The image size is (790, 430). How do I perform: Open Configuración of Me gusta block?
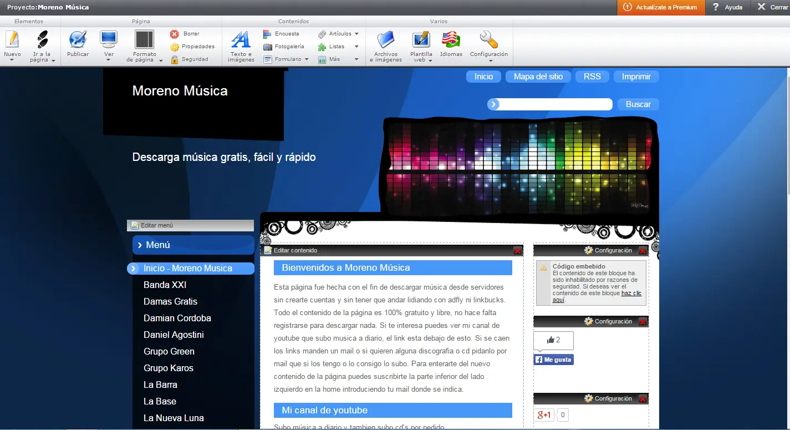tap(608, 322)
